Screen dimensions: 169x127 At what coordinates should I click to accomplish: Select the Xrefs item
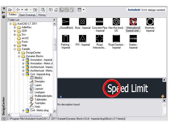[37, 107]
